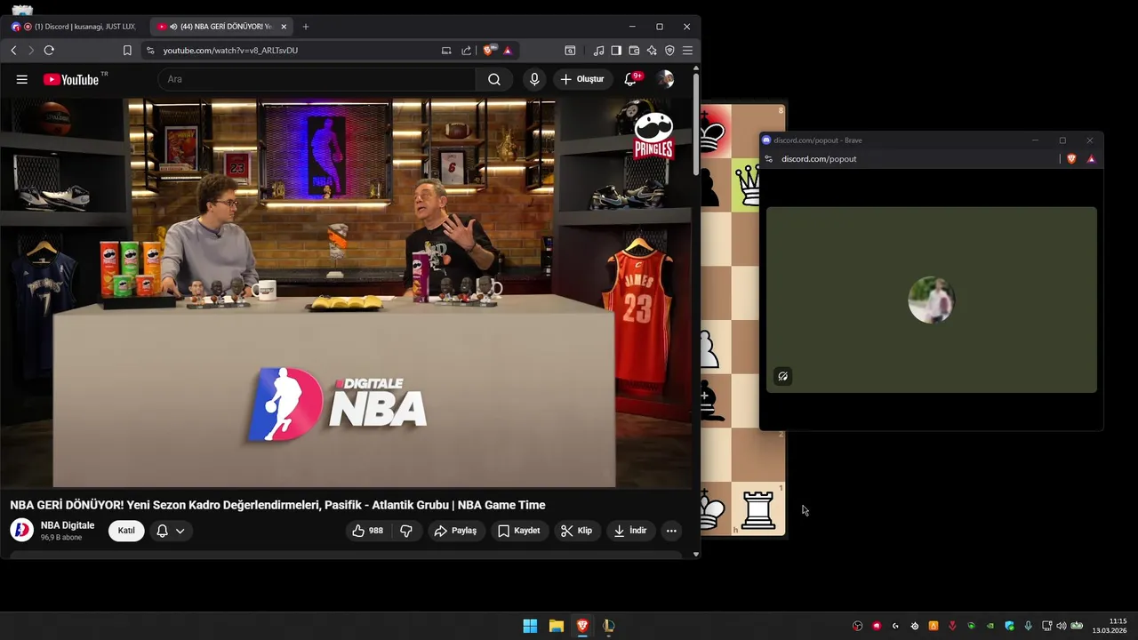Click the NBA video player area

click(x=346, y=293)
